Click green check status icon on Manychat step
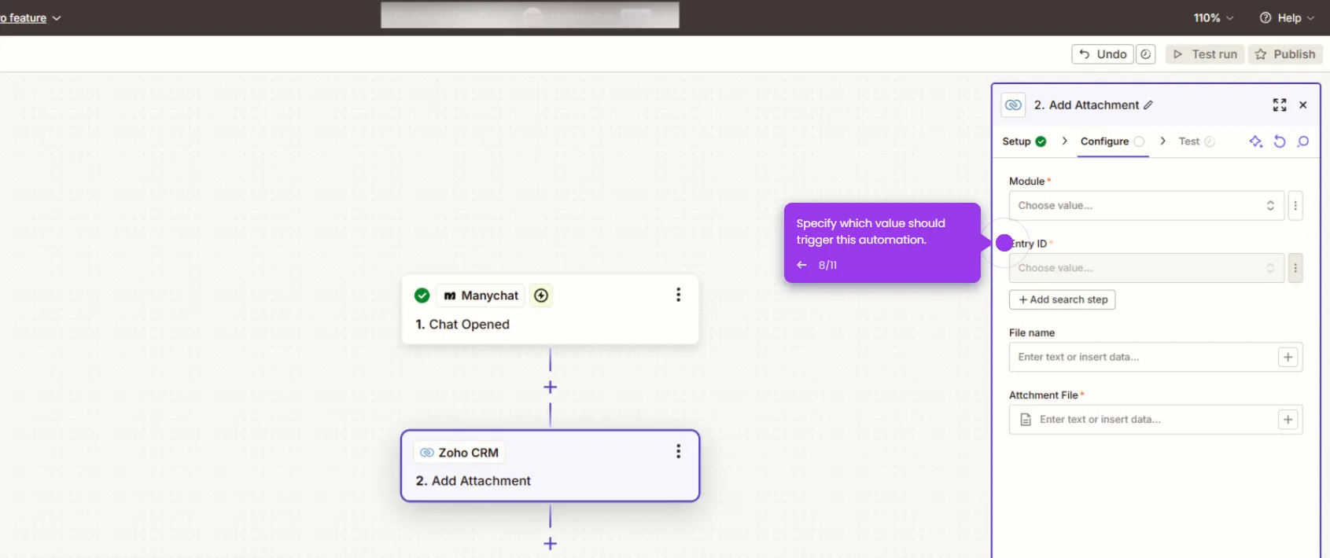1330x558 pixels. tap(422, 296)
